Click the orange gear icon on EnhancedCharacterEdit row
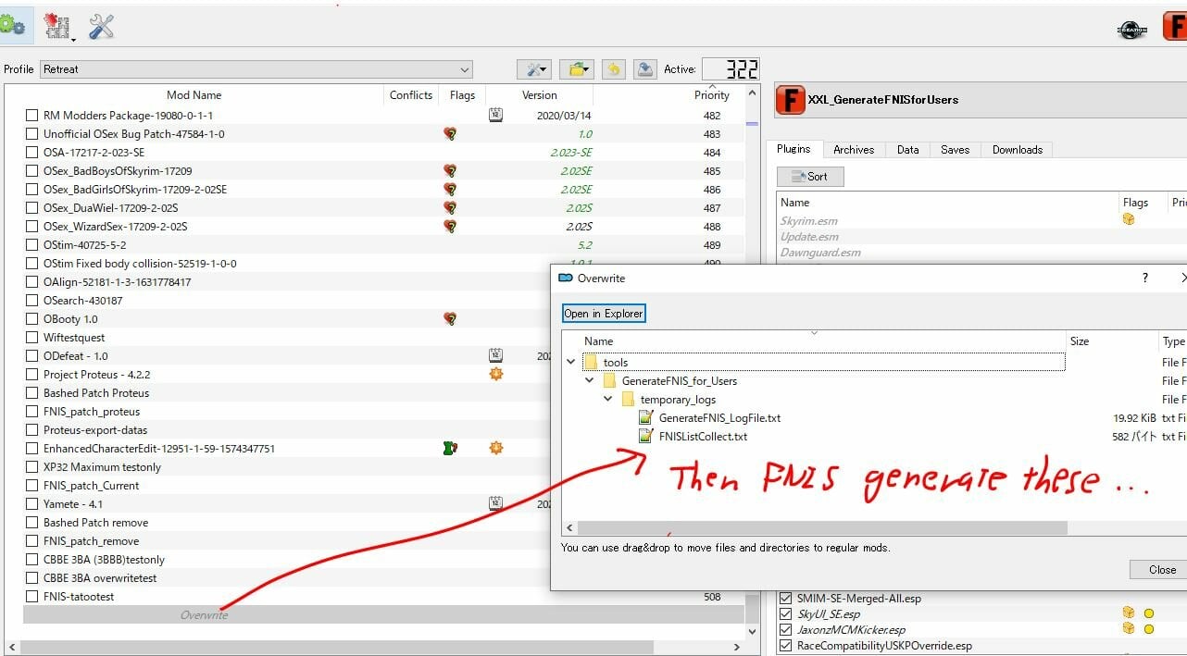 tap(496, 449)
